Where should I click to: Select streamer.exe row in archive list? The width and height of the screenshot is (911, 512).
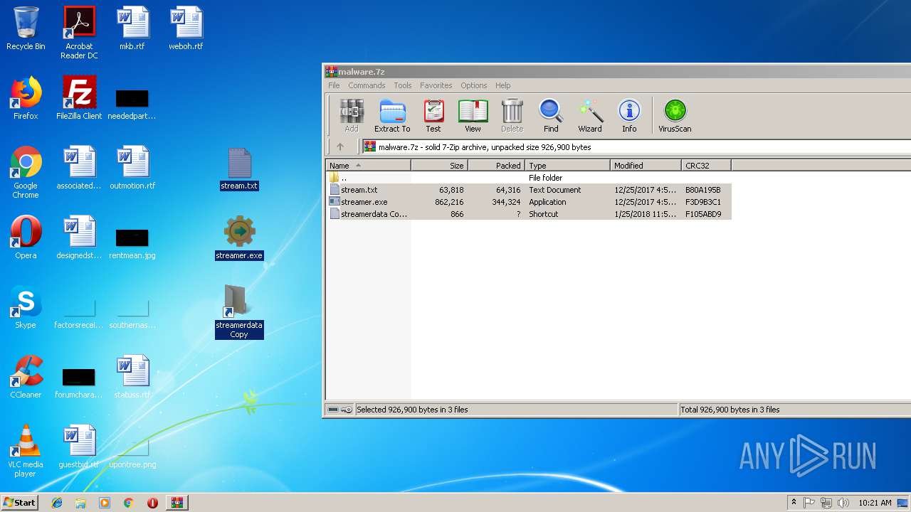pos(529,202)
